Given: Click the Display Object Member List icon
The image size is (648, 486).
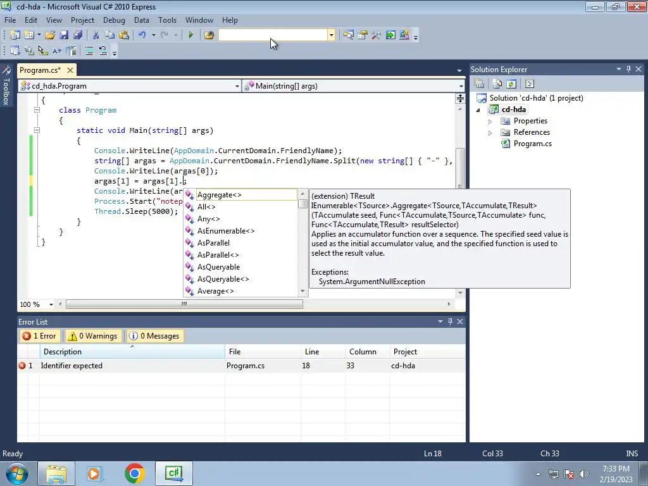Looking at the screenshot, I should tap(15, 51).
